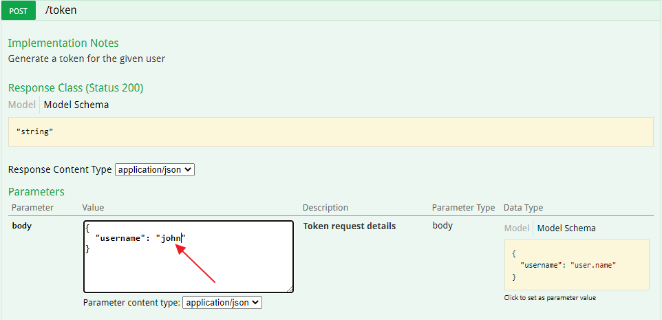Select Model Schema tab in Data Type column
662x320 pixels.
pyautogui.click(x=566, y=228)
